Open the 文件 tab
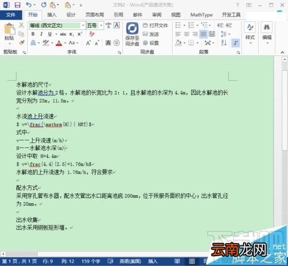The width and height of the screenshot is (288, 266). tap(11, 15)
